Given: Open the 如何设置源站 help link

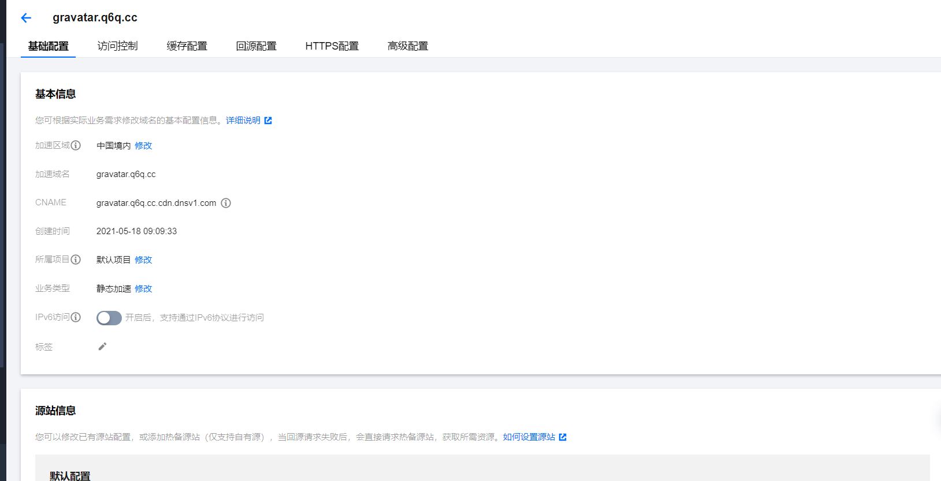Looking at the screenshot, I should coord(529,437).
